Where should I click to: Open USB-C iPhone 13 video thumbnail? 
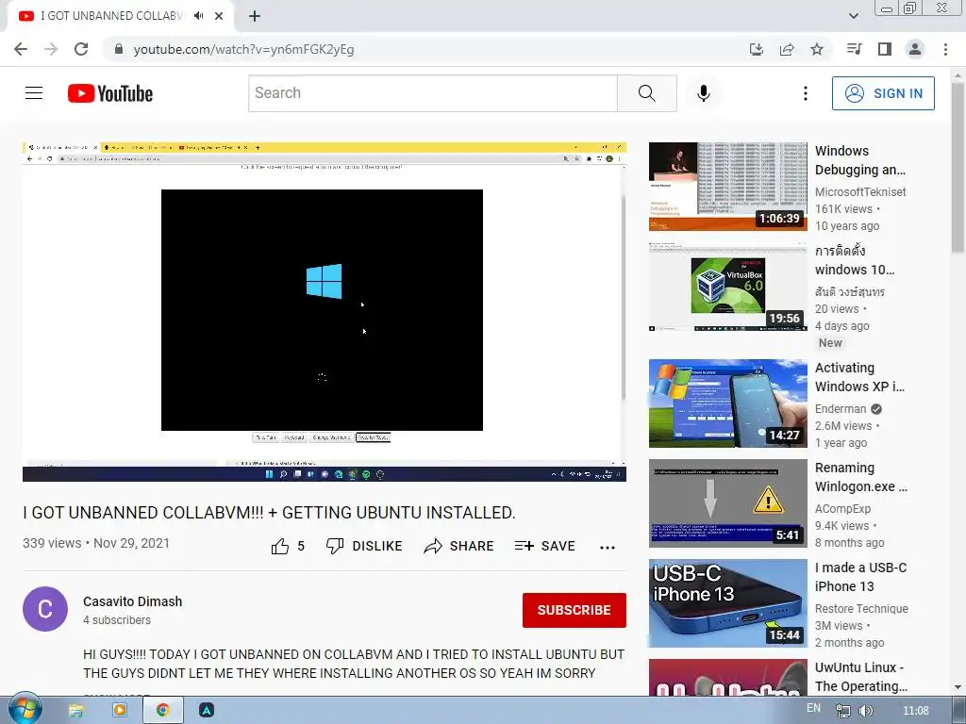727,603
